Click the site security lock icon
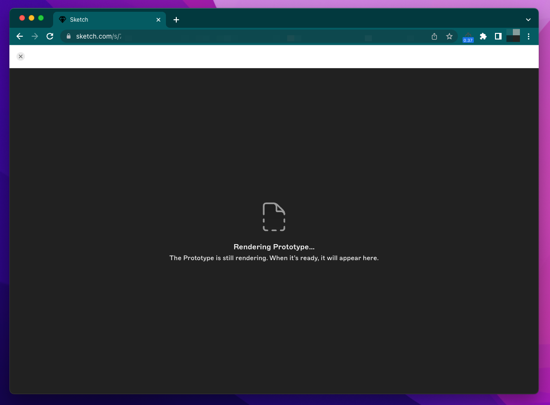This screenshot has height=405, width=550. click(68, 36)
